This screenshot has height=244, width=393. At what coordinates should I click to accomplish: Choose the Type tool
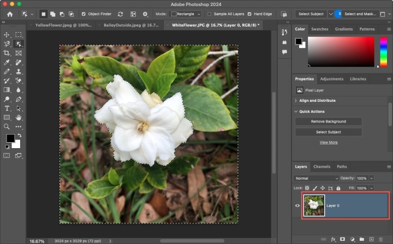pyautogui.click(x=7, y=108)
